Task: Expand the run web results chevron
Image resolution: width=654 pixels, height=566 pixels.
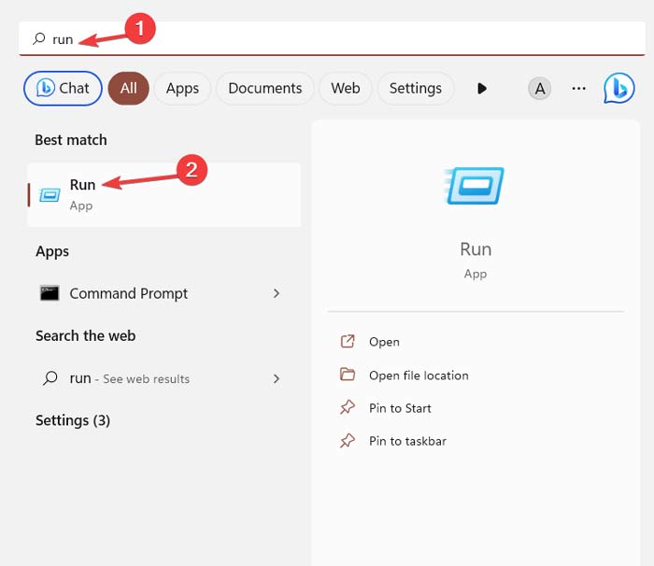Action: [x=276, y=378]
